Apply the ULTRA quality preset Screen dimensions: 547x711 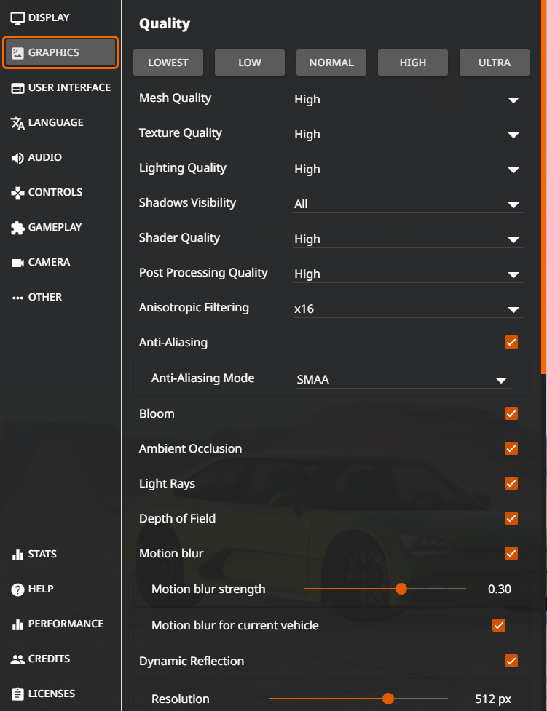pos(495,63)
